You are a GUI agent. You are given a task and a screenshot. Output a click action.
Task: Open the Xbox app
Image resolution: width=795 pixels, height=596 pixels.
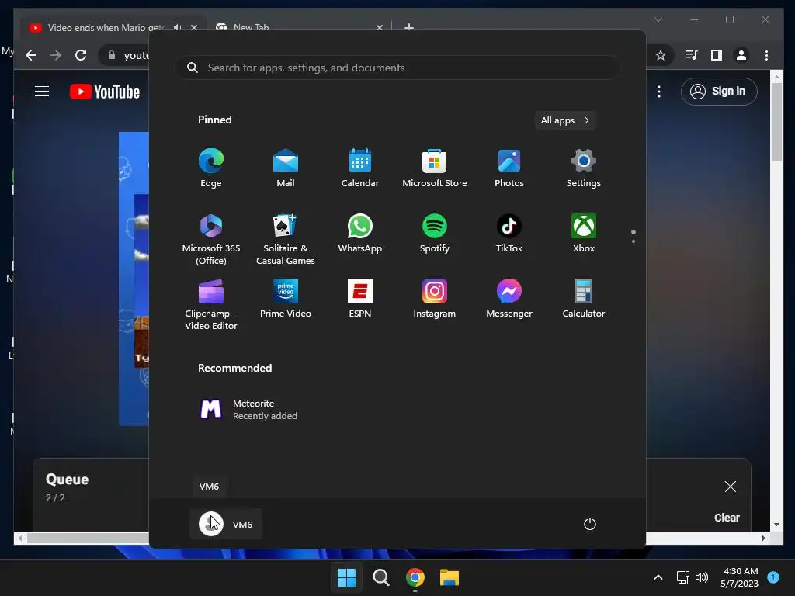click(584, 233)
